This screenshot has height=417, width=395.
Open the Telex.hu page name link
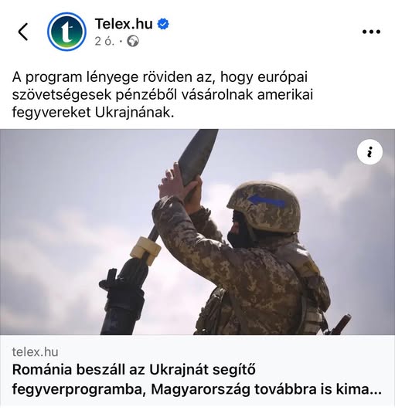124,24
